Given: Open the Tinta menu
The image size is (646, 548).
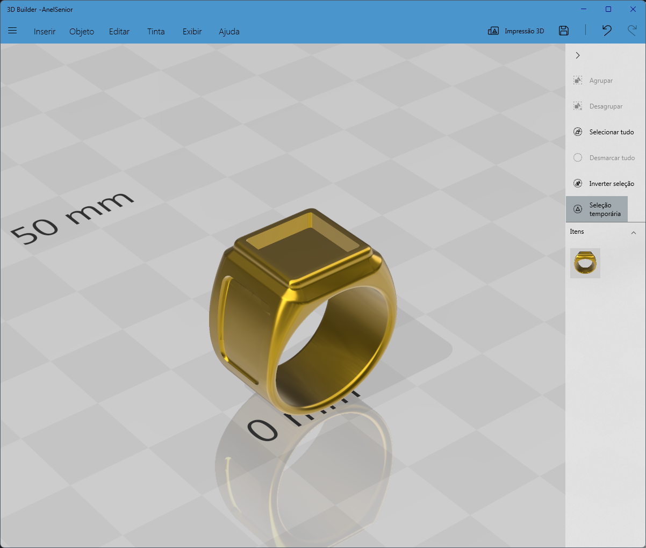Looking at the screenshot, I should [x=156, y=32].
